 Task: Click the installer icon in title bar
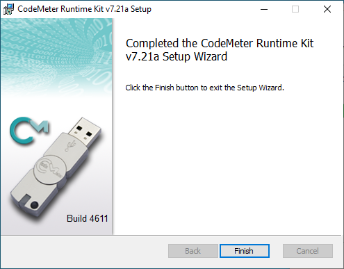click(x=8, y=9)
